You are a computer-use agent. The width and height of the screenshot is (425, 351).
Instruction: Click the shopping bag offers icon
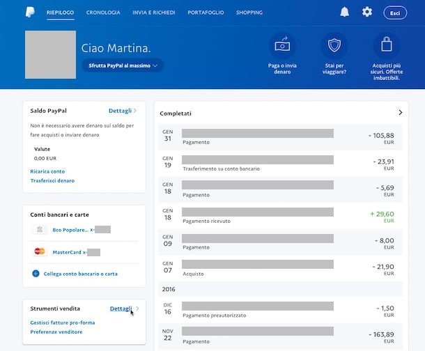click(x=387, y=45)
